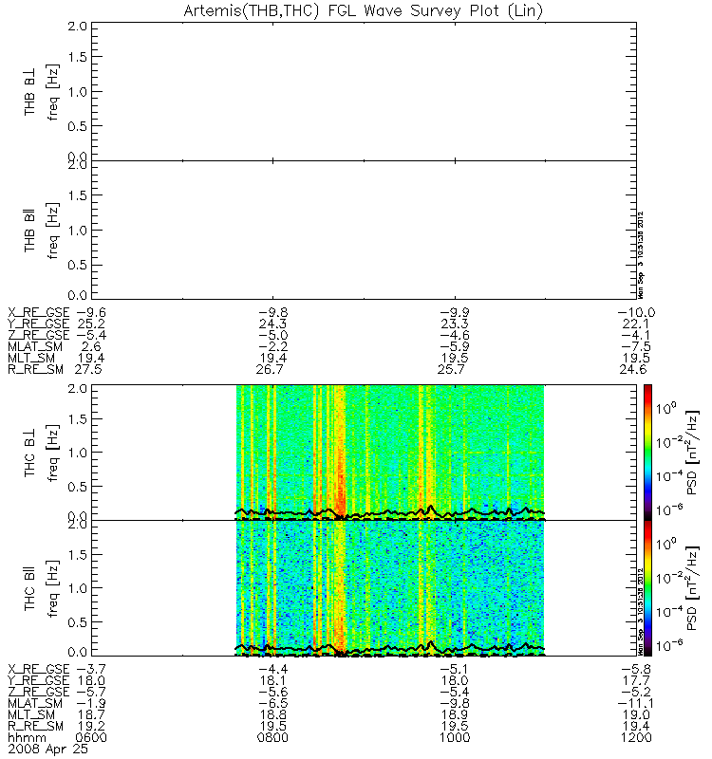Click the THB Z value '-4.1'

(x=636, y=335)
